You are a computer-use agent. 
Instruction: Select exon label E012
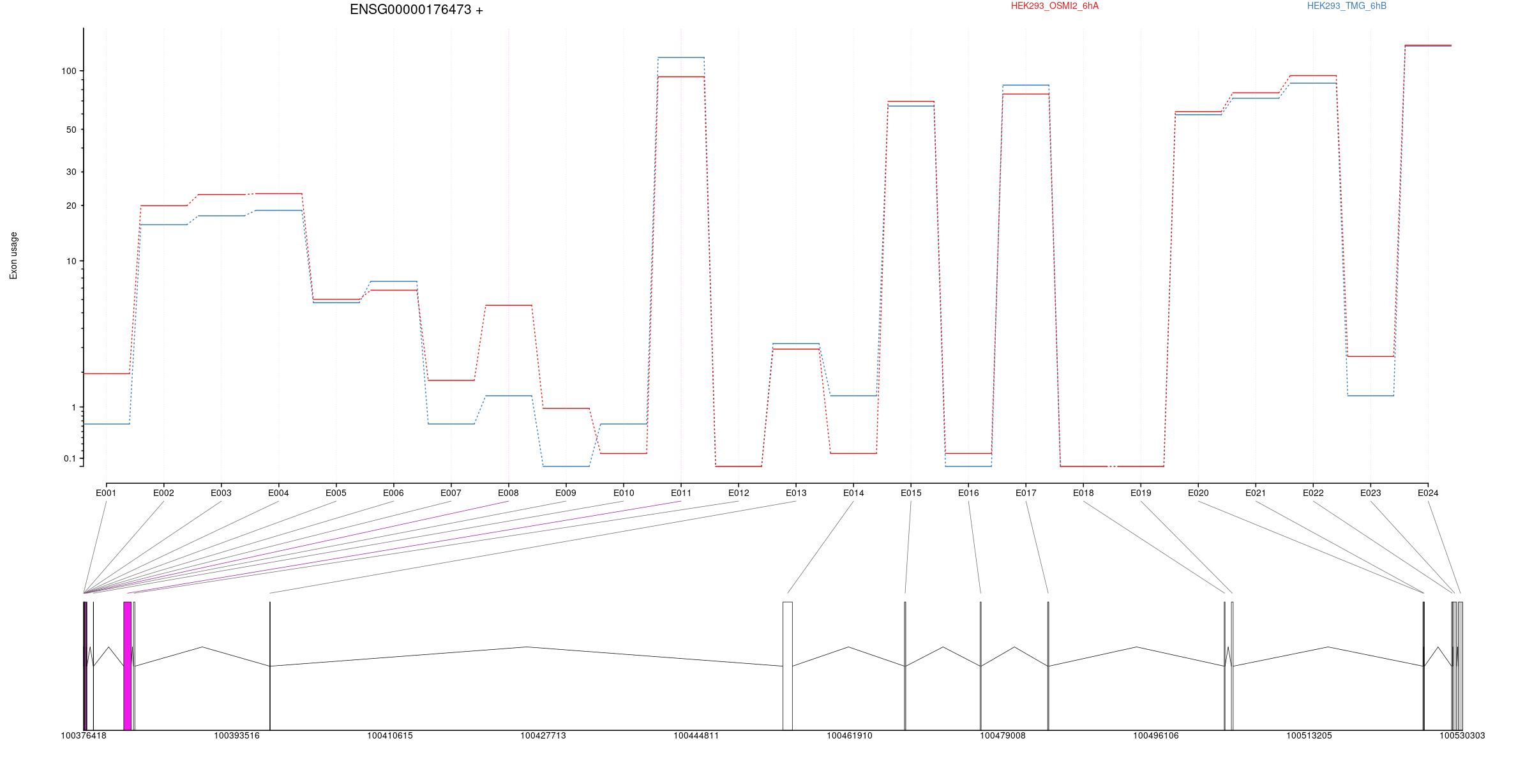click(x=739, y=493)
